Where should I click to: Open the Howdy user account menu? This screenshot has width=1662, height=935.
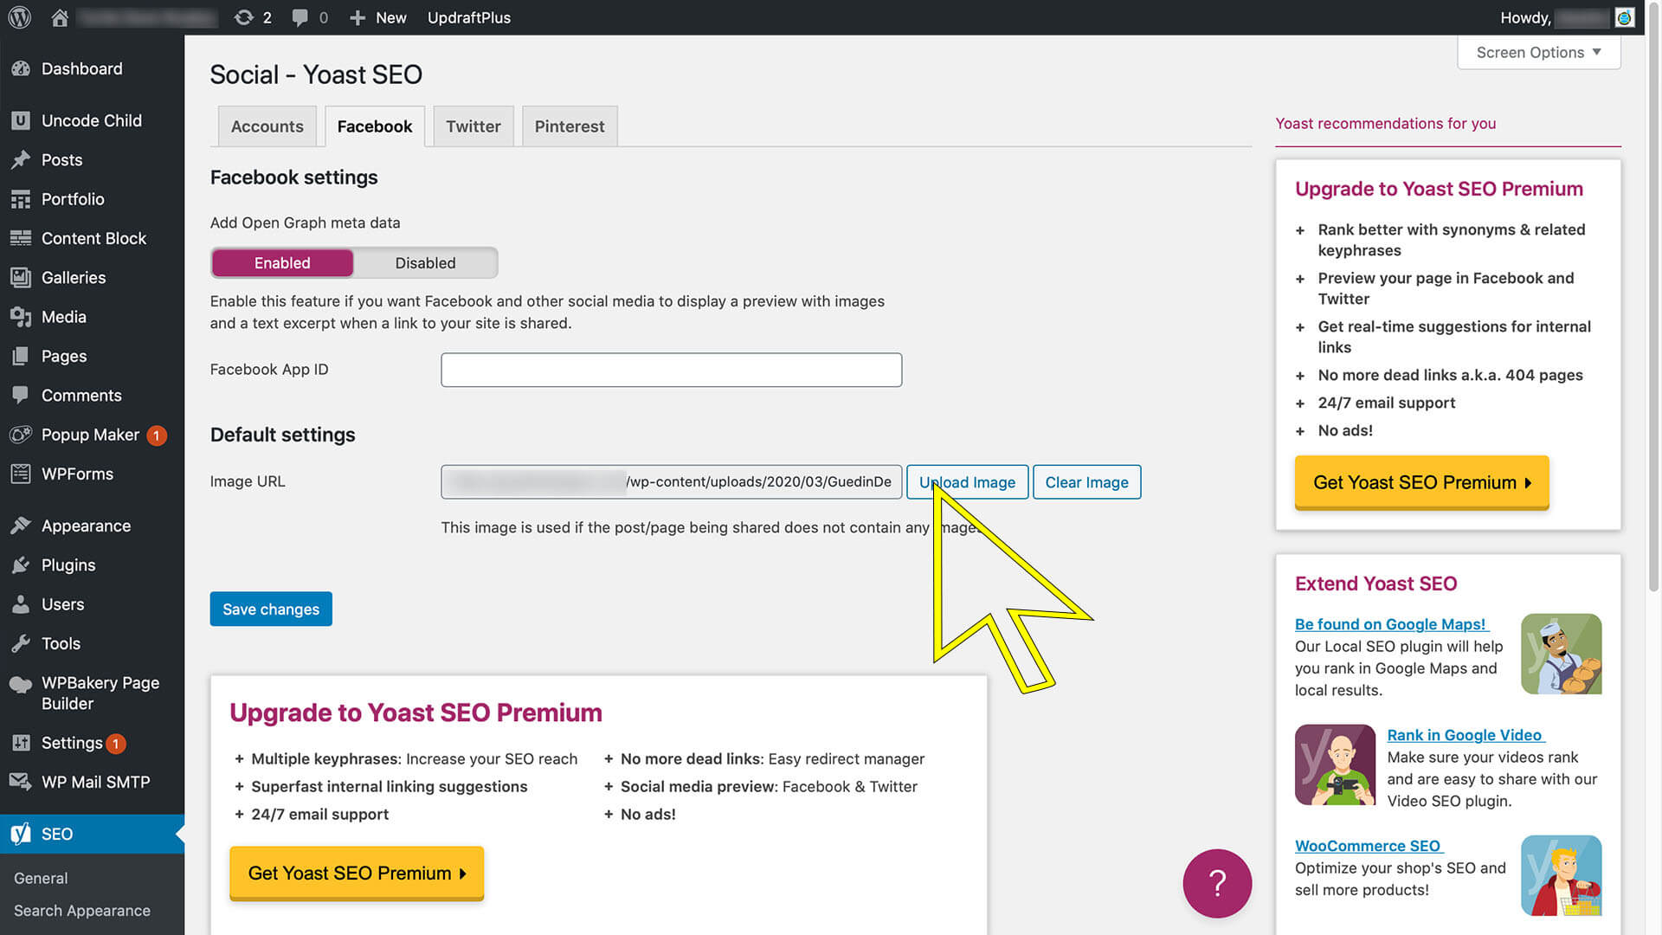pyautogui.click(x=1567, y=17)
